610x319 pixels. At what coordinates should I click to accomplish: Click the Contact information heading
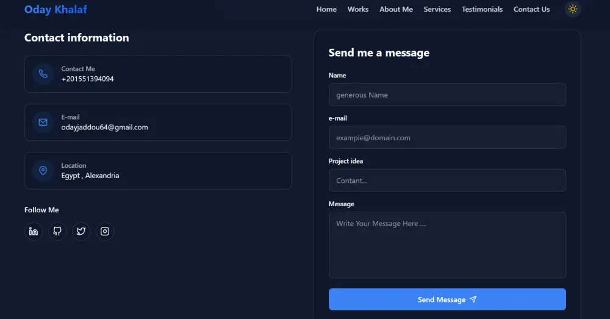click(77, 38)
